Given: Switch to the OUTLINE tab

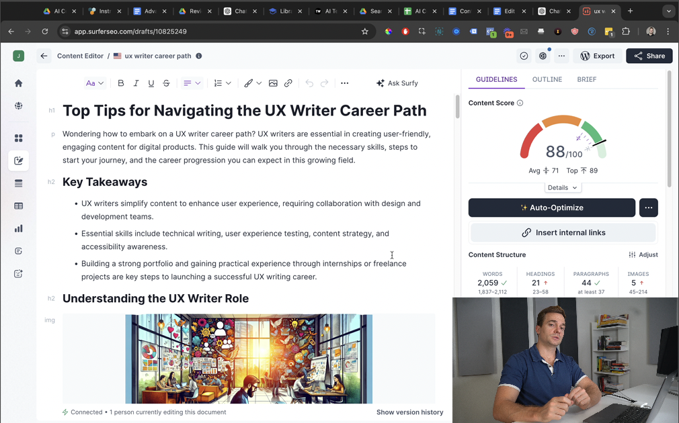Looking at the screenshot, I should coord(547,79).
